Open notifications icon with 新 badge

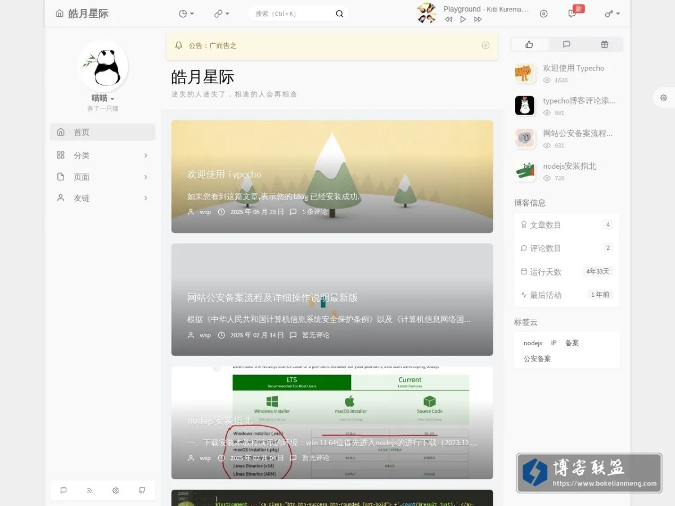[573, 13]
